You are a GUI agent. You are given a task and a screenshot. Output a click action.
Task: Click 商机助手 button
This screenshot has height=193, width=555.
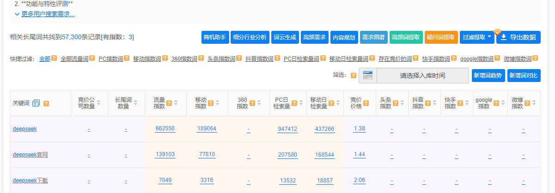[x=215, y=37]
